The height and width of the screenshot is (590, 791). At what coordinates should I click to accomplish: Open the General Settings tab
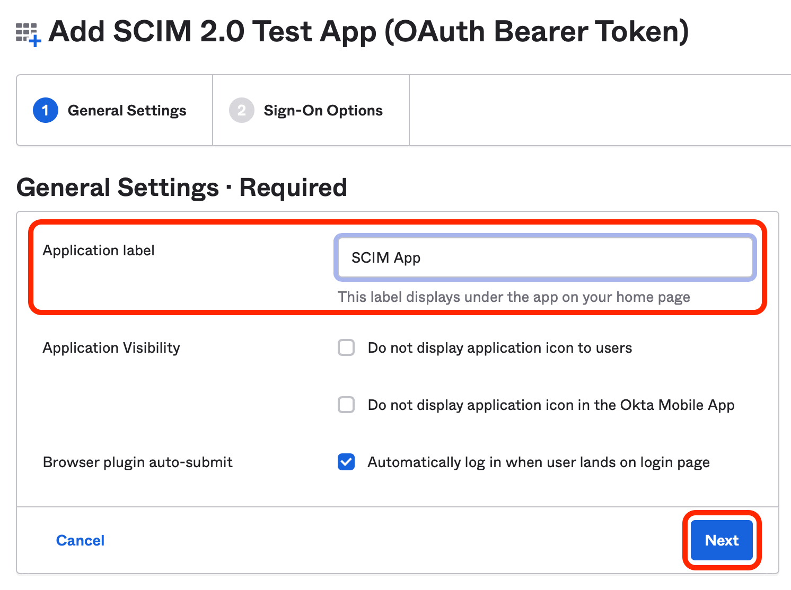(115, 110)
